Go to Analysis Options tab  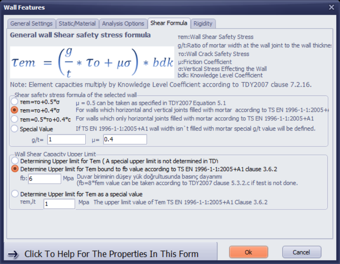point(123,23)
